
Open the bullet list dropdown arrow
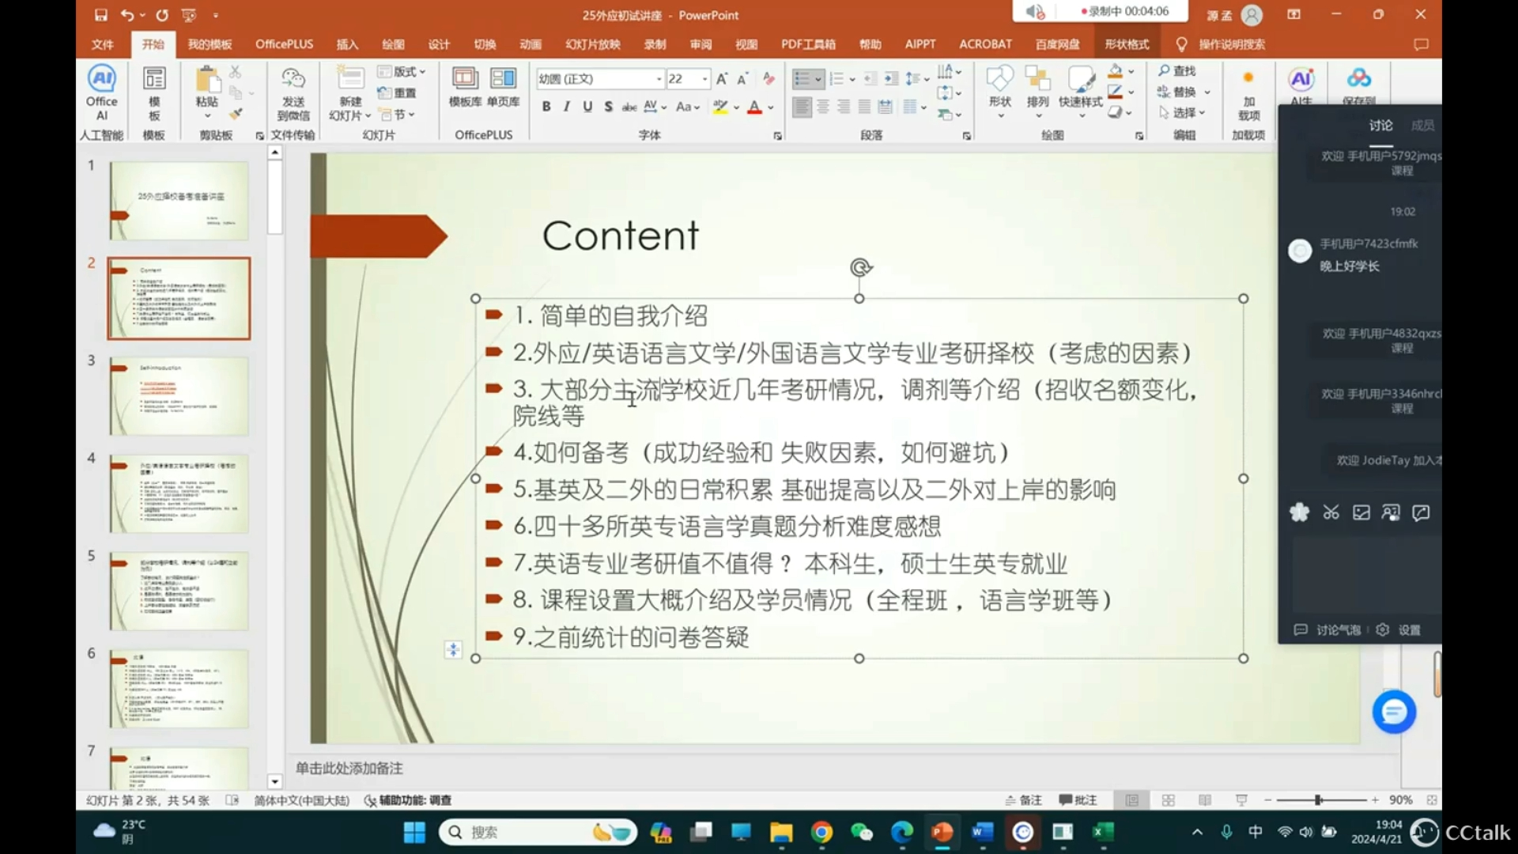pyautogui.click(x=818, y=79)
